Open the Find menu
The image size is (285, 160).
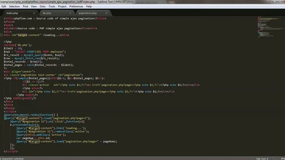click(x=25, y=6)
